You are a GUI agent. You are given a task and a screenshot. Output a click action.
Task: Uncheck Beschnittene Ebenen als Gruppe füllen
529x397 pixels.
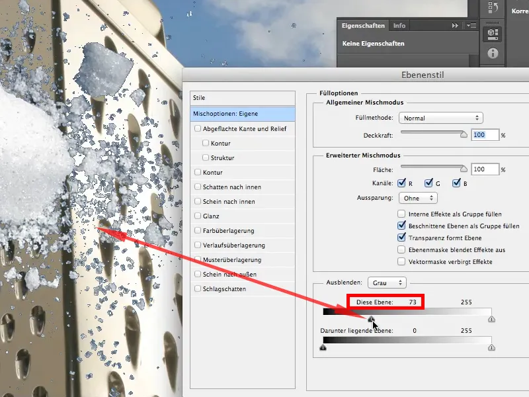tap(401, 226)
